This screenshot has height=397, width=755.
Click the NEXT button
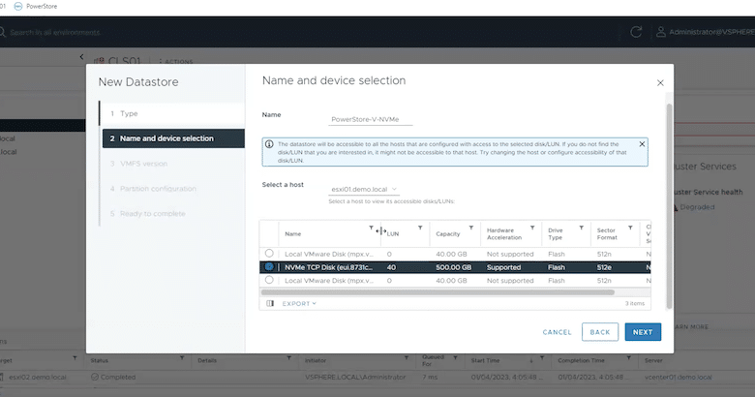click(x=643, y=332)
